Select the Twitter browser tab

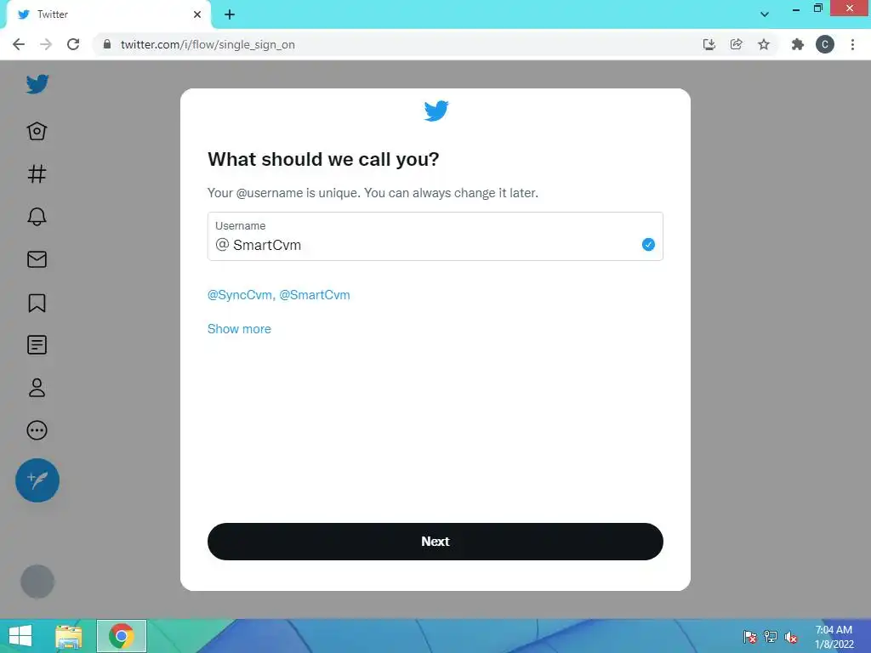pyautogui.click(x=108, y=14)
